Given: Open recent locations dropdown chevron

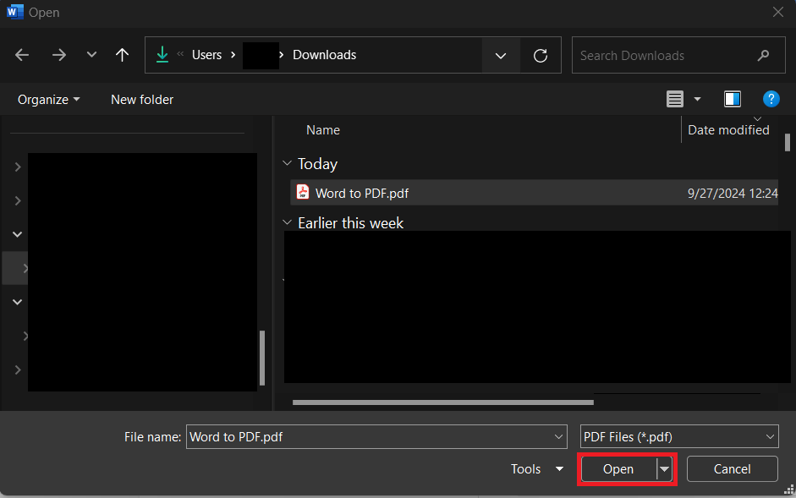Looking at the screenshot, I should [x=91, y=54].
